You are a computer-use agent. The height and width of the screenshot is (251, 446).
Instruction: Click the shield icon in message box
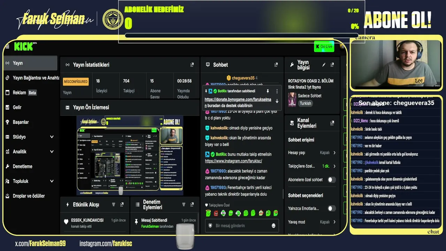[210, 226]
